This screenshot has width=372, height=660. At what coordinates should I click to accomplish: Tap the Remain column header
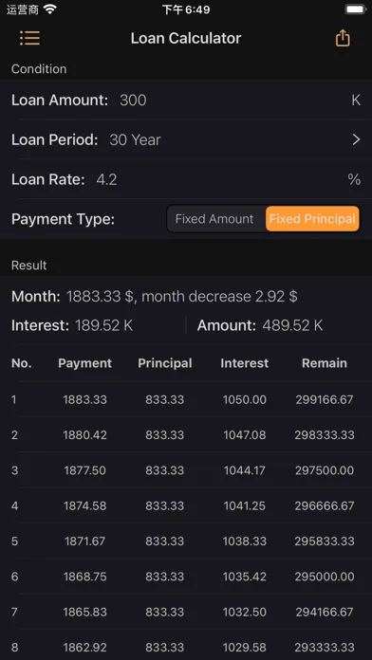click(325, 363)
